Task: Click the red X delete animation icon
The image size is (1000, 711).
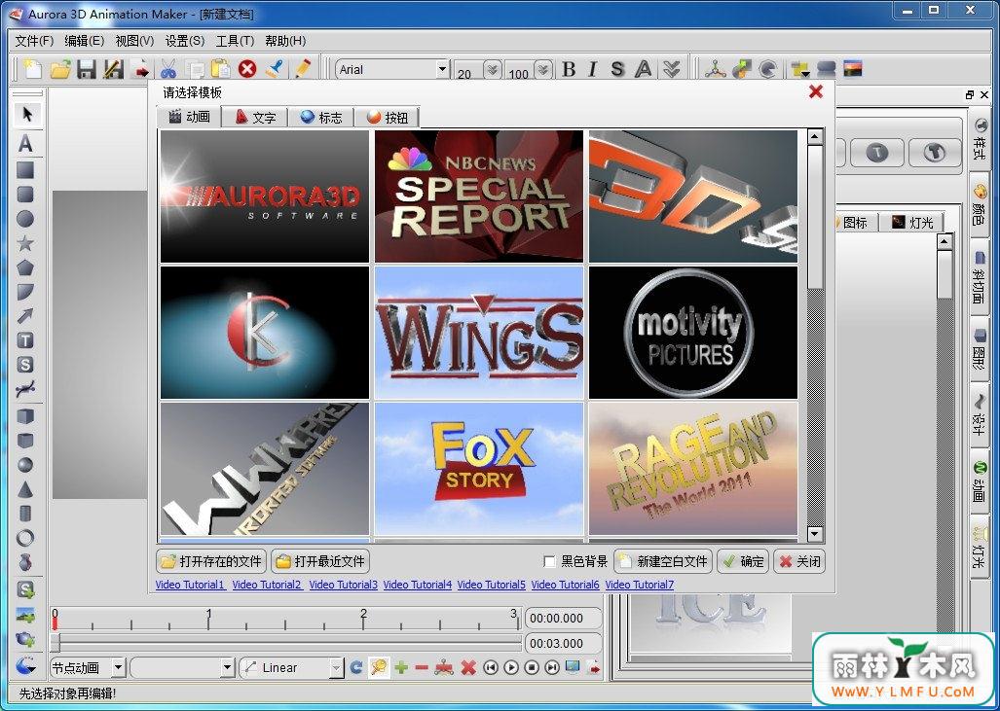Action: 468,667
